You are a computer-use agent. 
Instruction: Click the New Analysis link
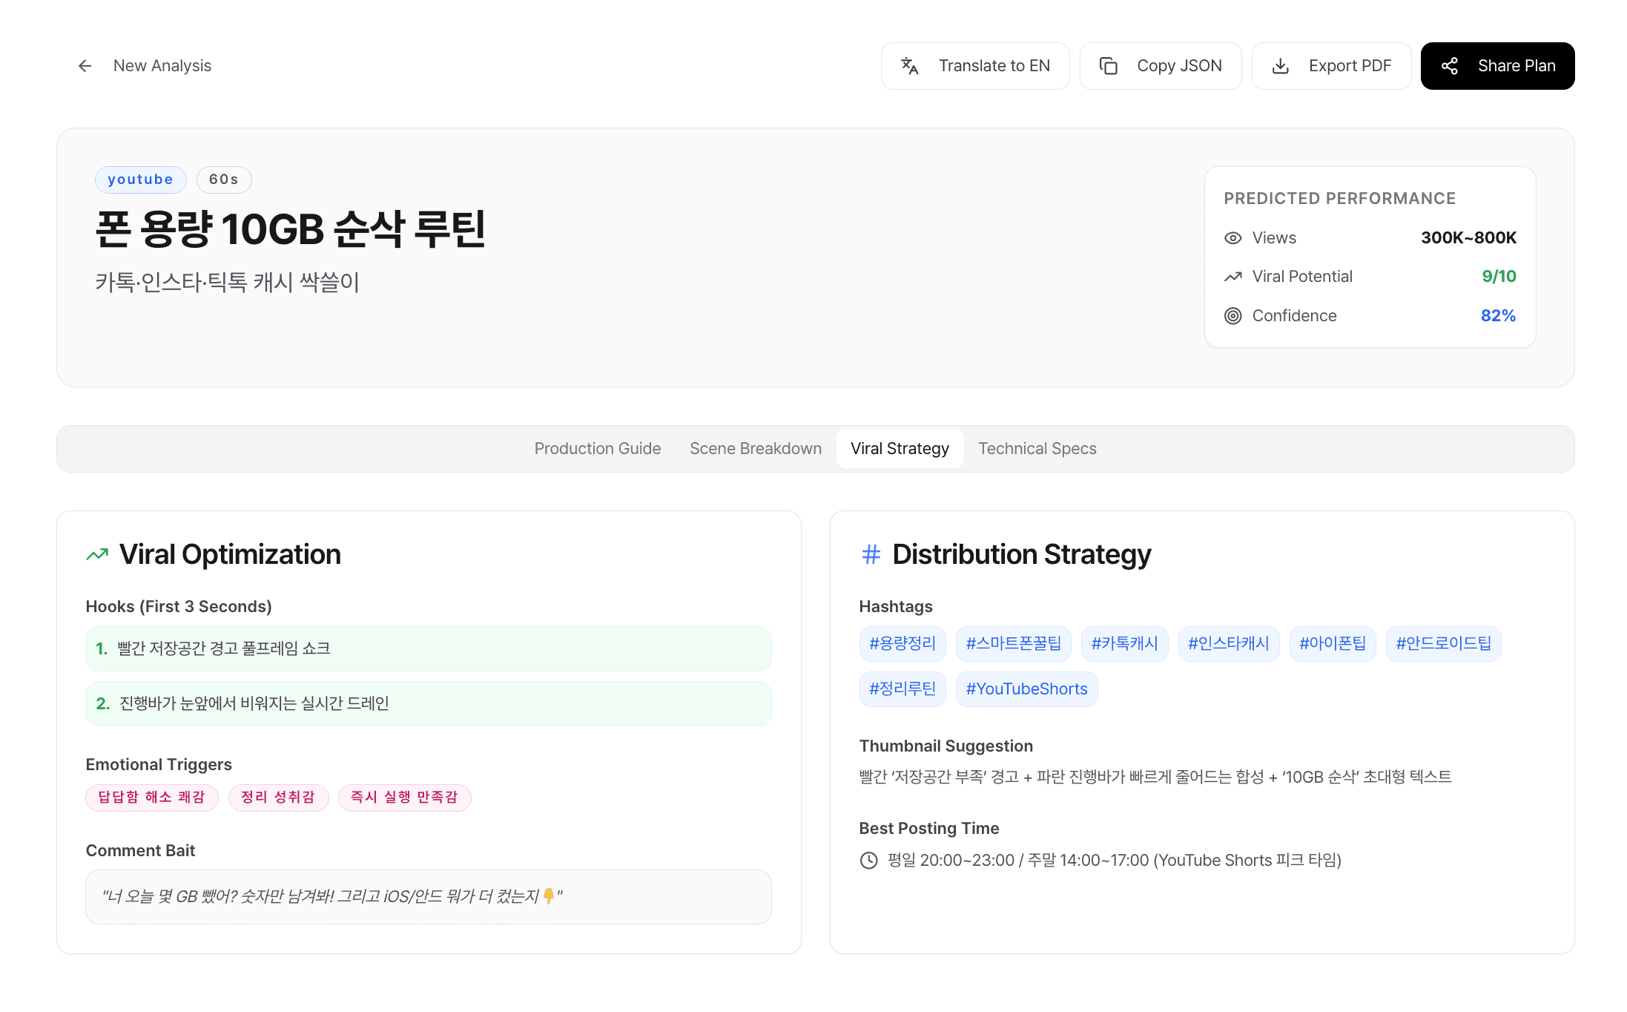click(162, 65)
